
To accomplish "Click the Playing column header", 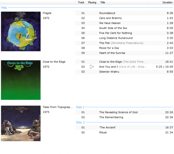I will click(x=92, y=2).
